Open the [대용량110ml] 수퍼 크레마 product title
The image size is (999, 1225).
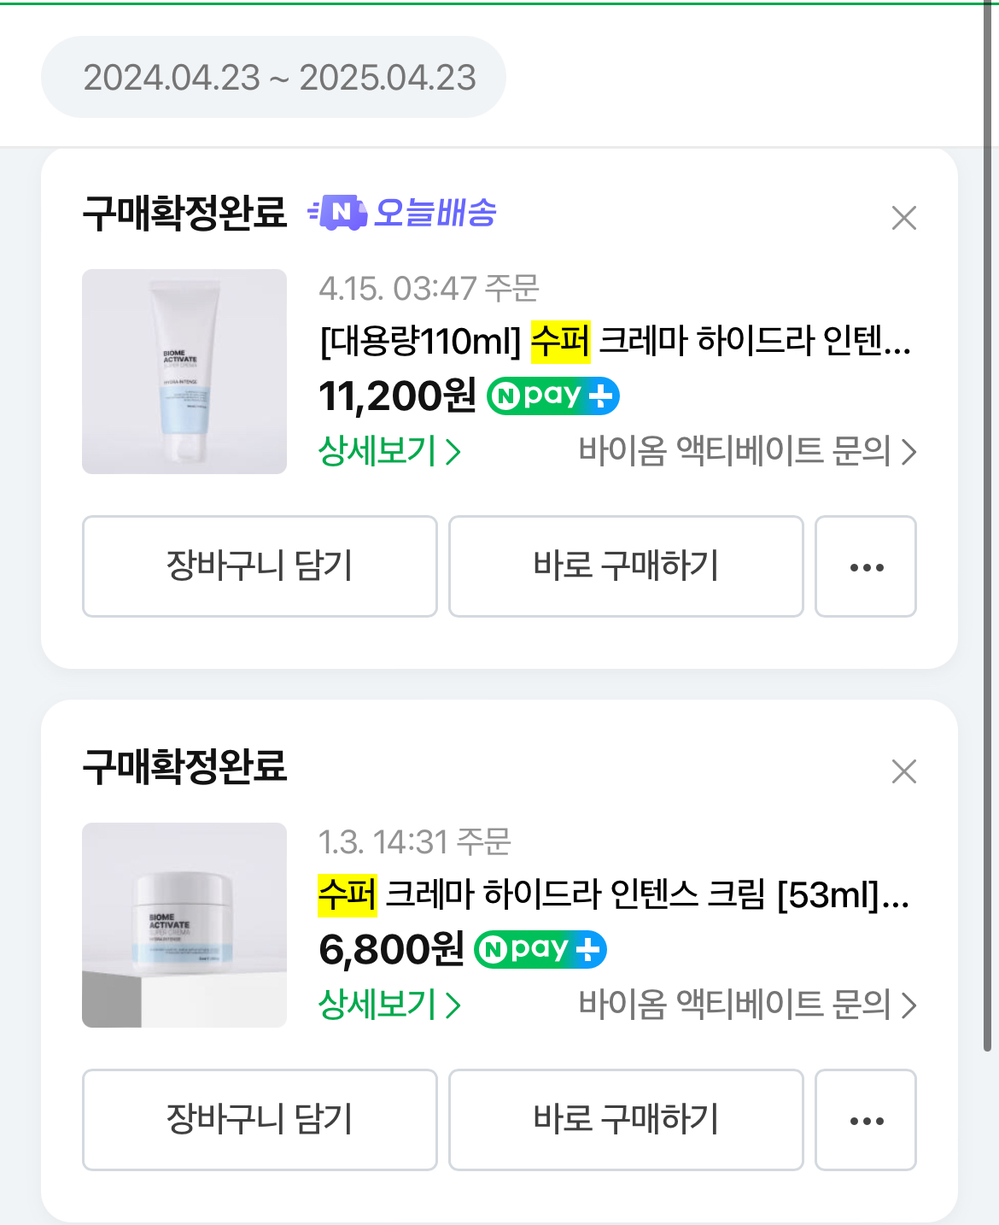pyautogui.click(x=615, y=342)
